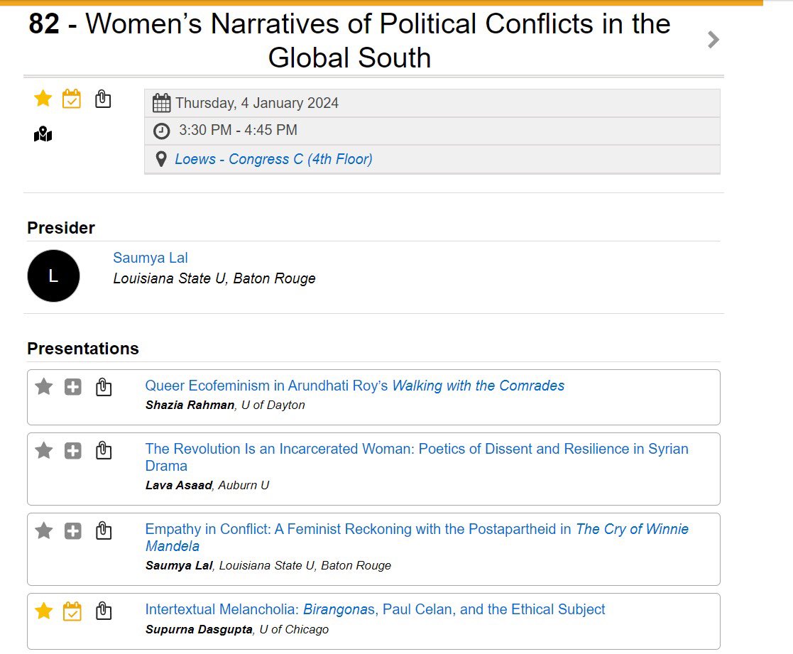The width and height of the screenshot is (793, 654).
Task: Click the clock icon beside 3:30 PM
Action: pos(161,131)
